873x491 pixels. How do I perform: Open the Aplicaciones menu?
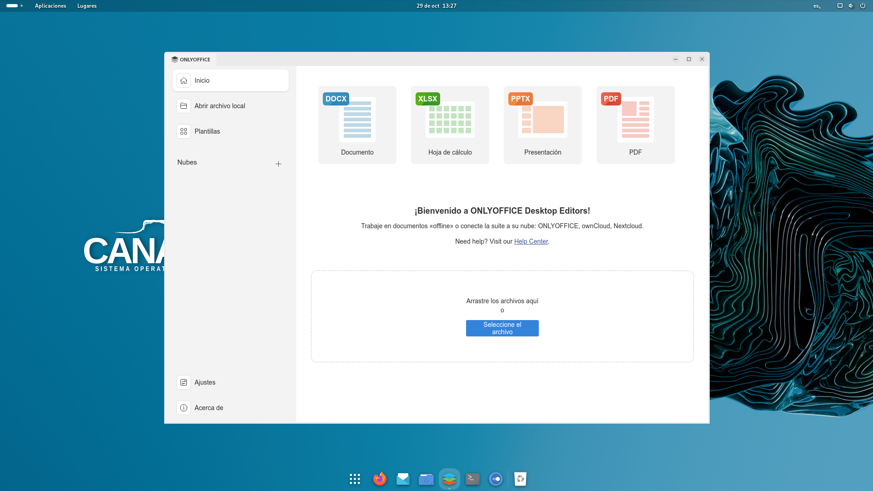click(50, 6)
